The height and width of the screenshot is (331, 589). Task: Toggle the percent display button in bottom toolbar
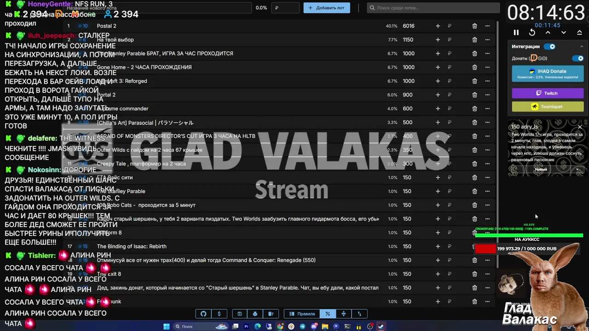[328, 314]
